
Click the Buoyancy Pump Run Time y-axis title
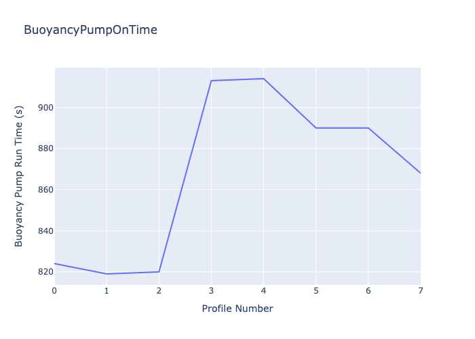coord(19,176)
